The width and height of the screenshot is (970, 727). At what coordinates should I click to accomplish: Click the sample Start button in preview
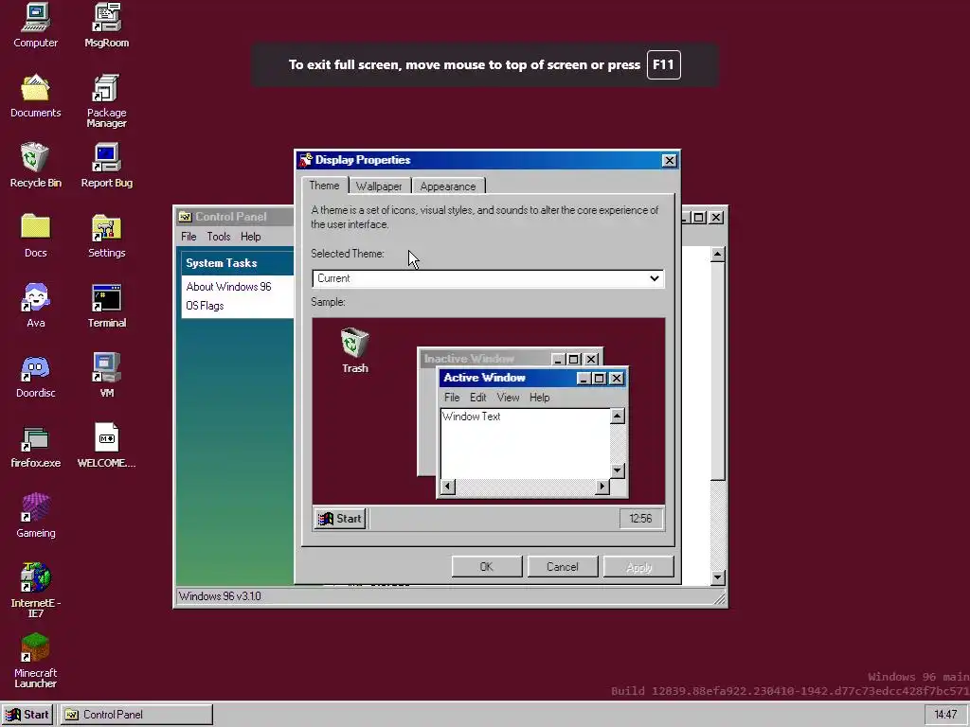[340, 519]
